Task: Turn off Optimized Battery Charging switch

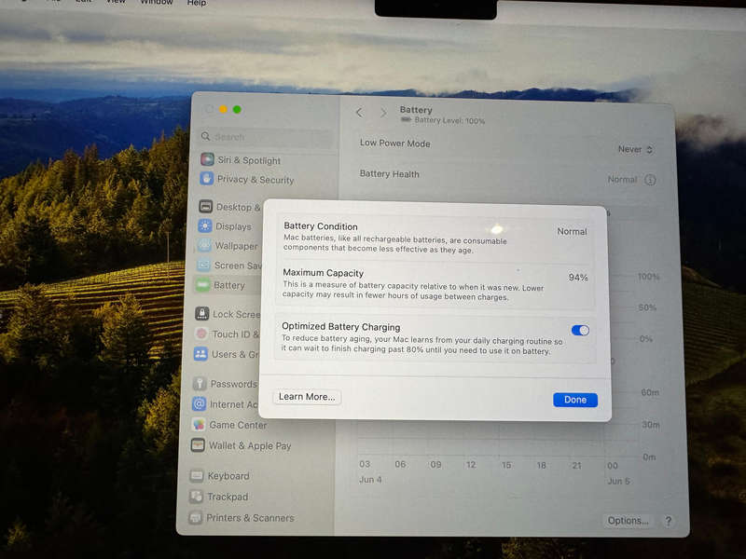Action: point(580,331)
